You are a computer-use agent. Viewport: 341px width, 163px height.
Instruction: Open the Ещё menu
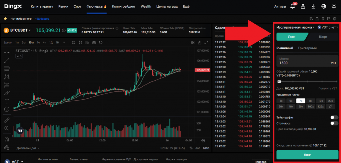click(x=186, y=7)
